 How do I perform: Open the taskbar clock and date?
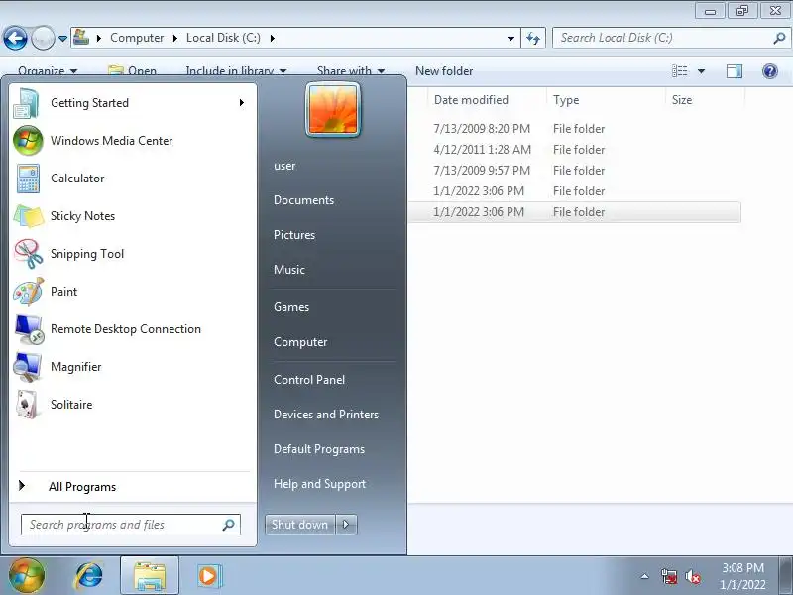pos(742,576)
